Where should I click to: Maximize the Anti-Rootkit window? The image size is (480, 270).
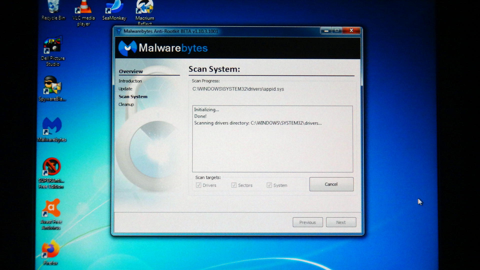click(337, 30)
